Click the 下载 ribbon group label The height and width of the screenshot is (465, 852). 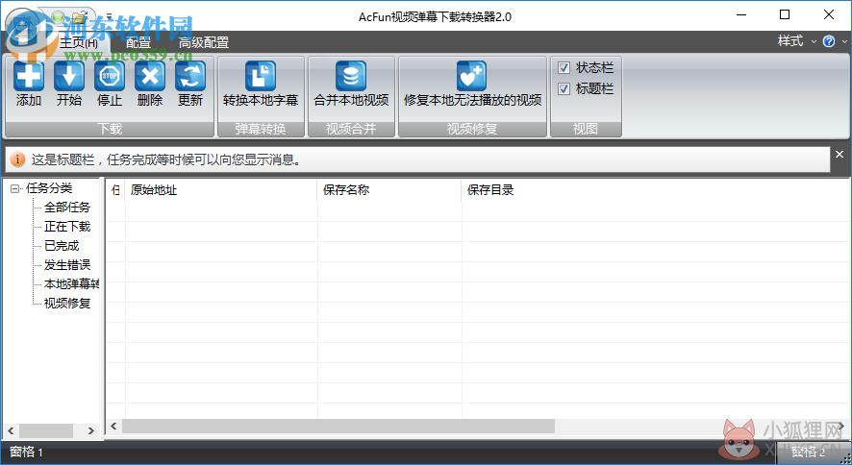[110, 129]
